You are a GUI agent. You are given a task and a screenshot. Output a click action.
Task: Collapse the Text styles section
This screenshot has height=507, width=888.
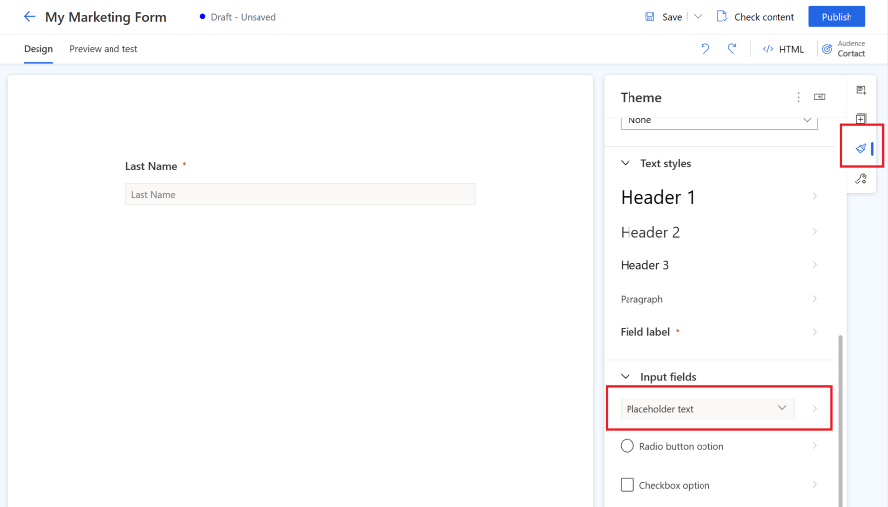click(625, 164)
